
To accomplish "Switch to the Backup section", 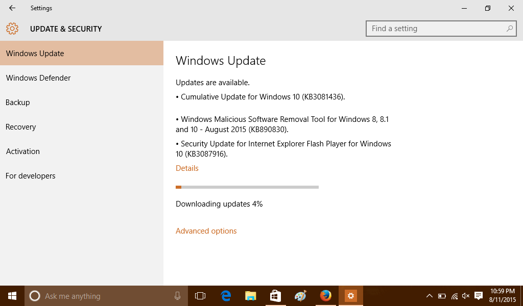I will tap(18, 102).
